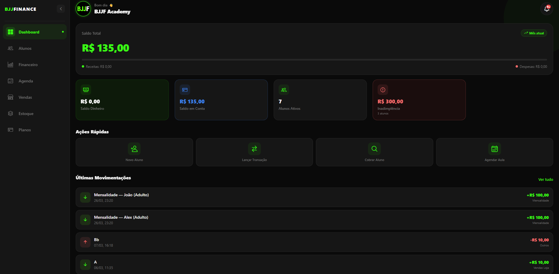
Task: Click the Despesas: R$ 0,00 label
Action: click(533, 67)
